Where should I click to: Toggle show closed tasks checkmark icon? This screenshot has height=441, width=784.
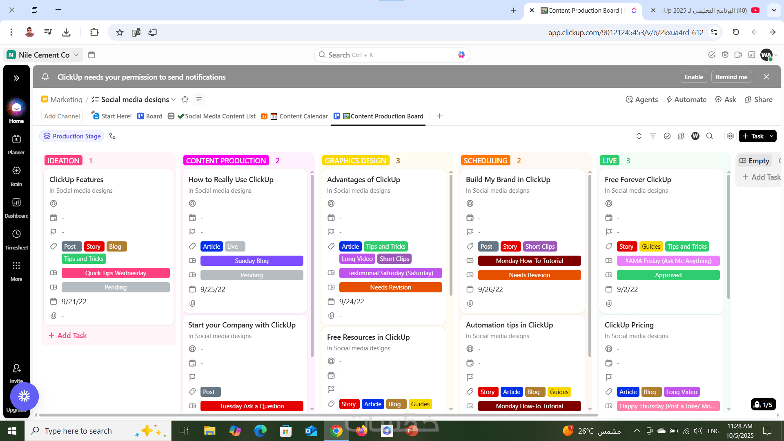[x=667, y=136]
